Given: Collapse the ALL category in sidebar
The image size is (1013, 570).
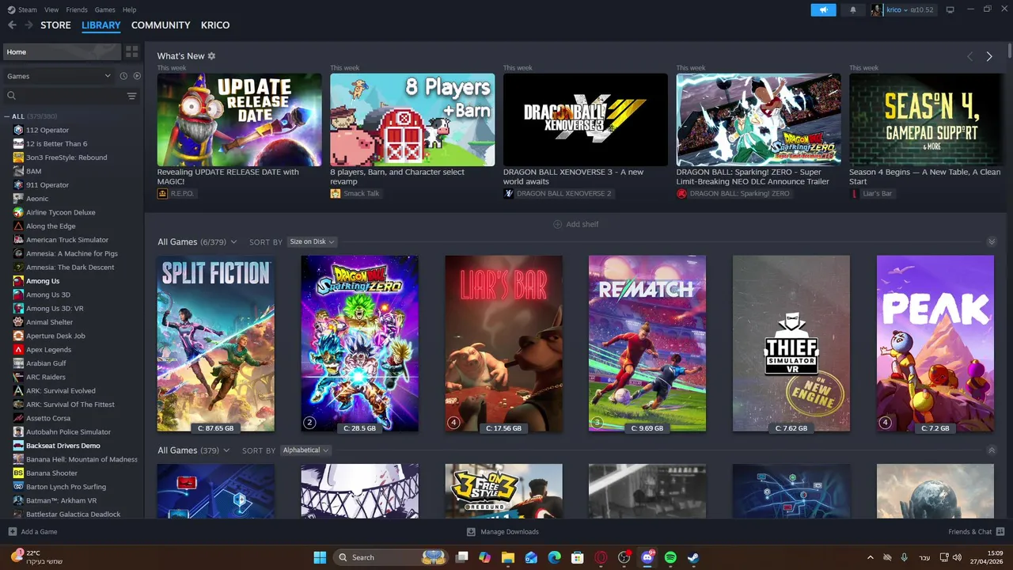Looking at the screenshot, I should coord(7,116).
